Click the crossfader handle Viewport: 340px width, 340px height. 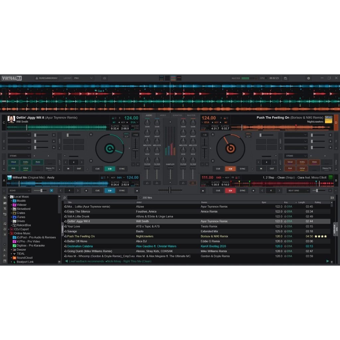[170, 190]
